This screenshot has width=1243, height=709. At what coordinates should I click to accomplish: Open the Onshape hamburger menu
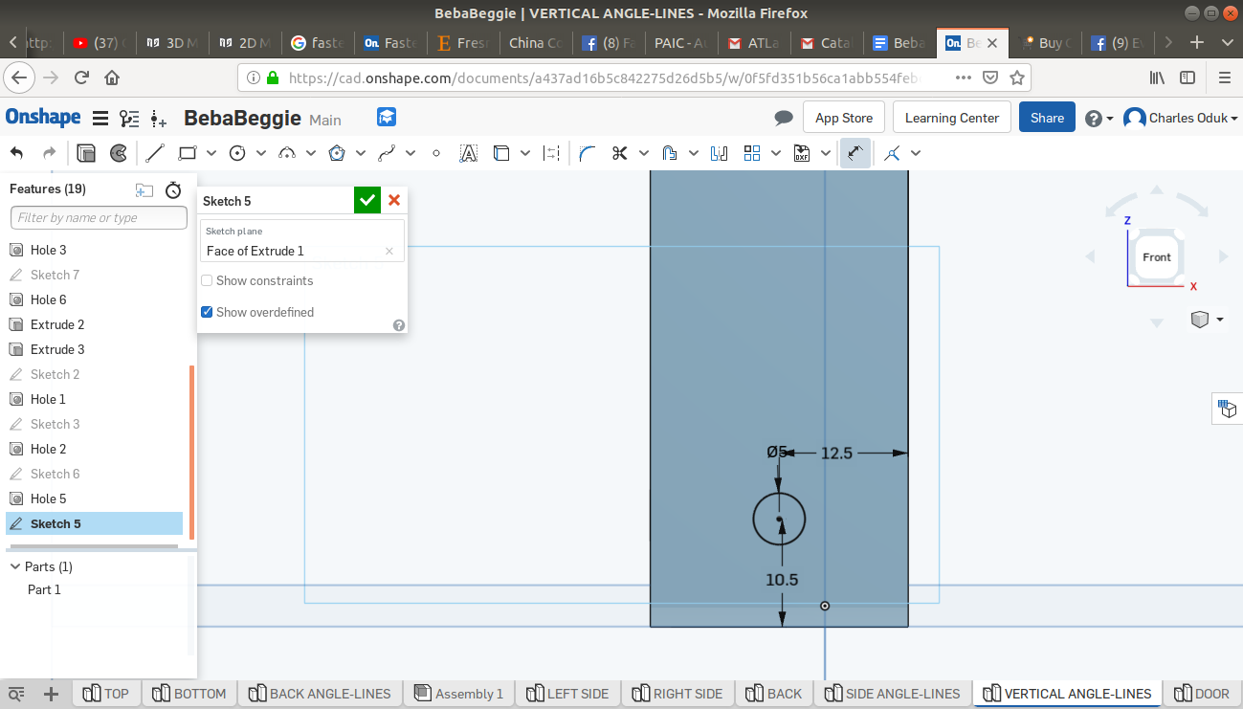pos(100,119)
